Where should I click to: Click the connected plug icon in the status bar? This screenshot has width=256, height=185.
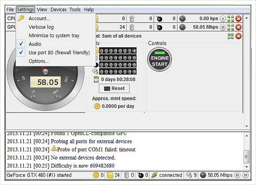click(x=155, y=175)
